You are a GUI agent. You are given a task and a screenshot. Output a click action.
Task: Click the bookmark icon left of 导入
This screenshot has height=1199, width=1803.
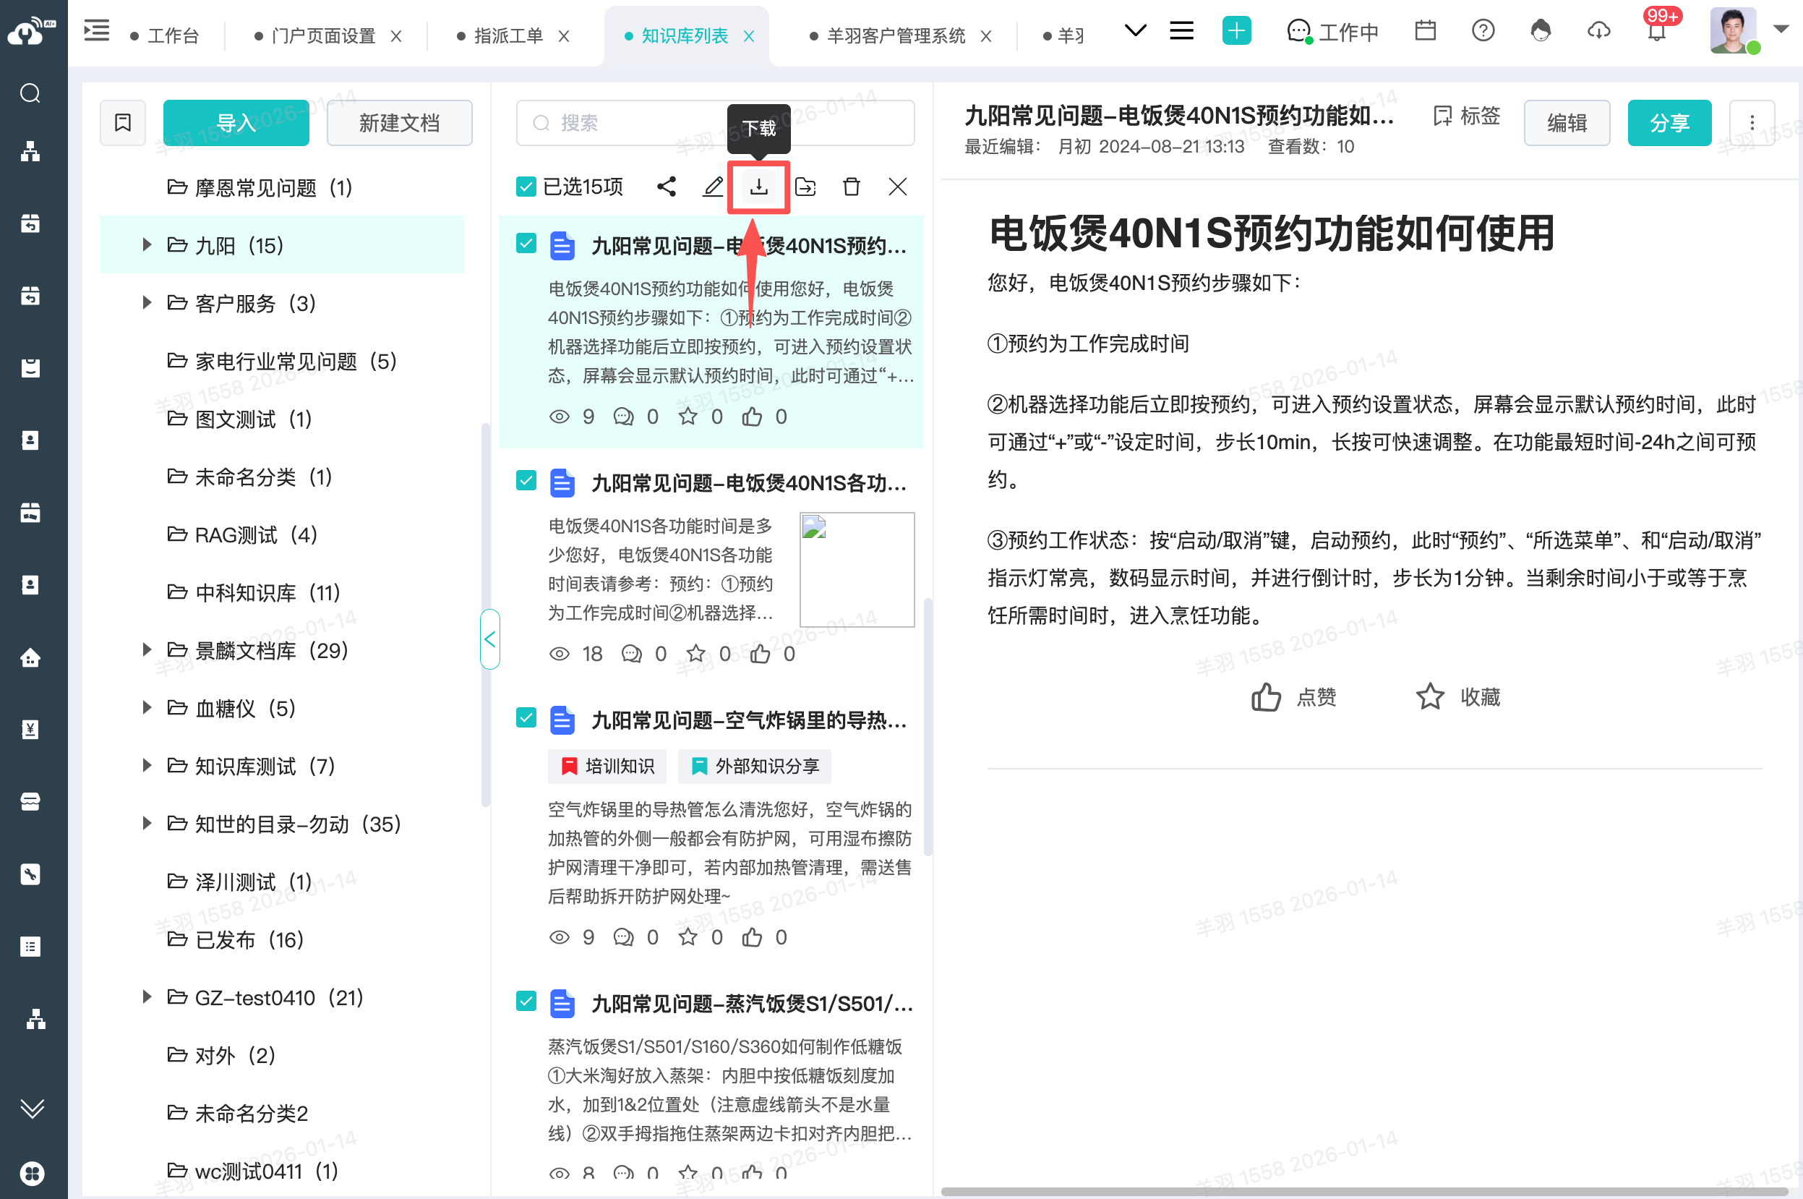123,122
